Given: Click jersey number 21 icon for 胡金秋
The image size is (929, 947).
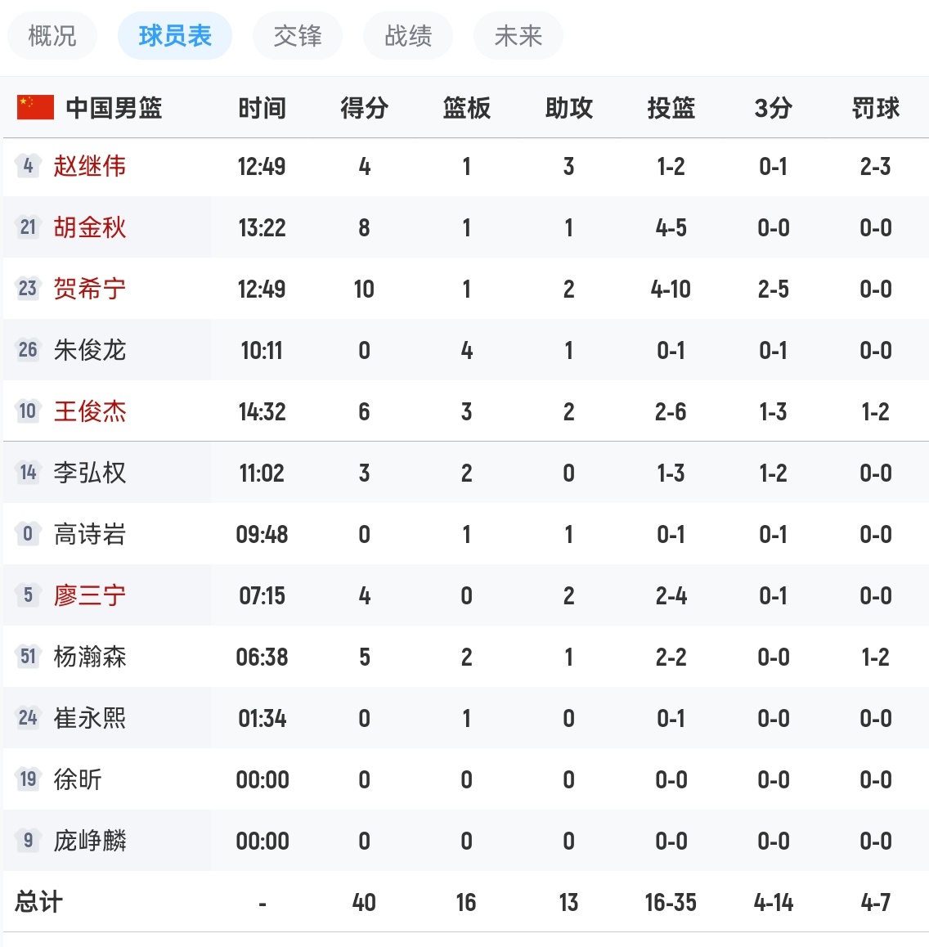Looking at the screenshot, I should tap(28, 227).
